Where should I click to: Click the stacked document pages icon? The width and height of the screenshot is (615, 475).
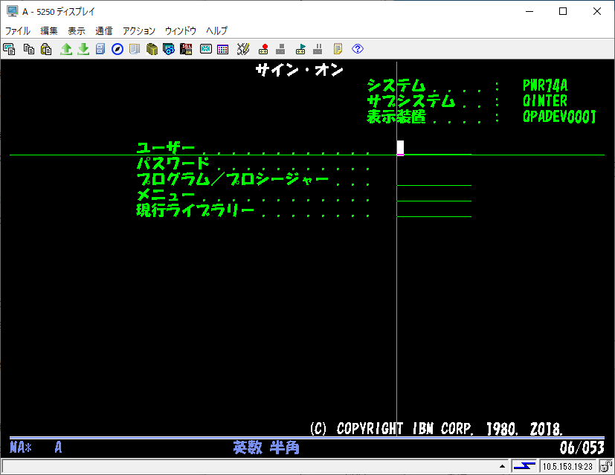(135, 49)
